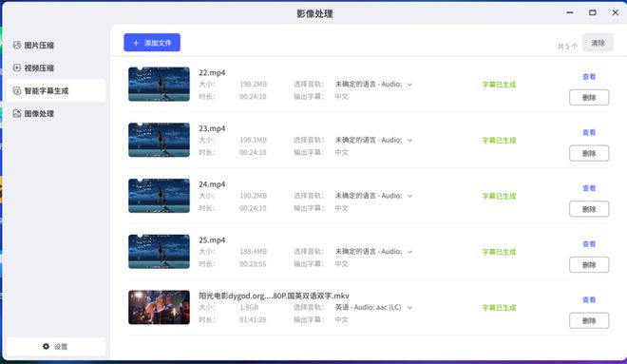Click the file name 24.mp4
The width and height of the screenshot is (627, 364).
[212, 184]
